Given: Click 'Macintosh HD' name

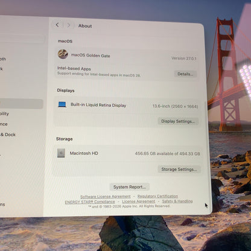Looking at the screenshot, I should [84, 153].
